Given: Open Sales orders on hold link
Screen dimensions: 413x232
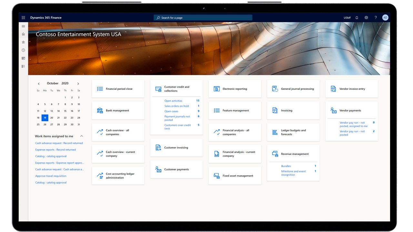Looking at the screenshot, I should (177, 106).
